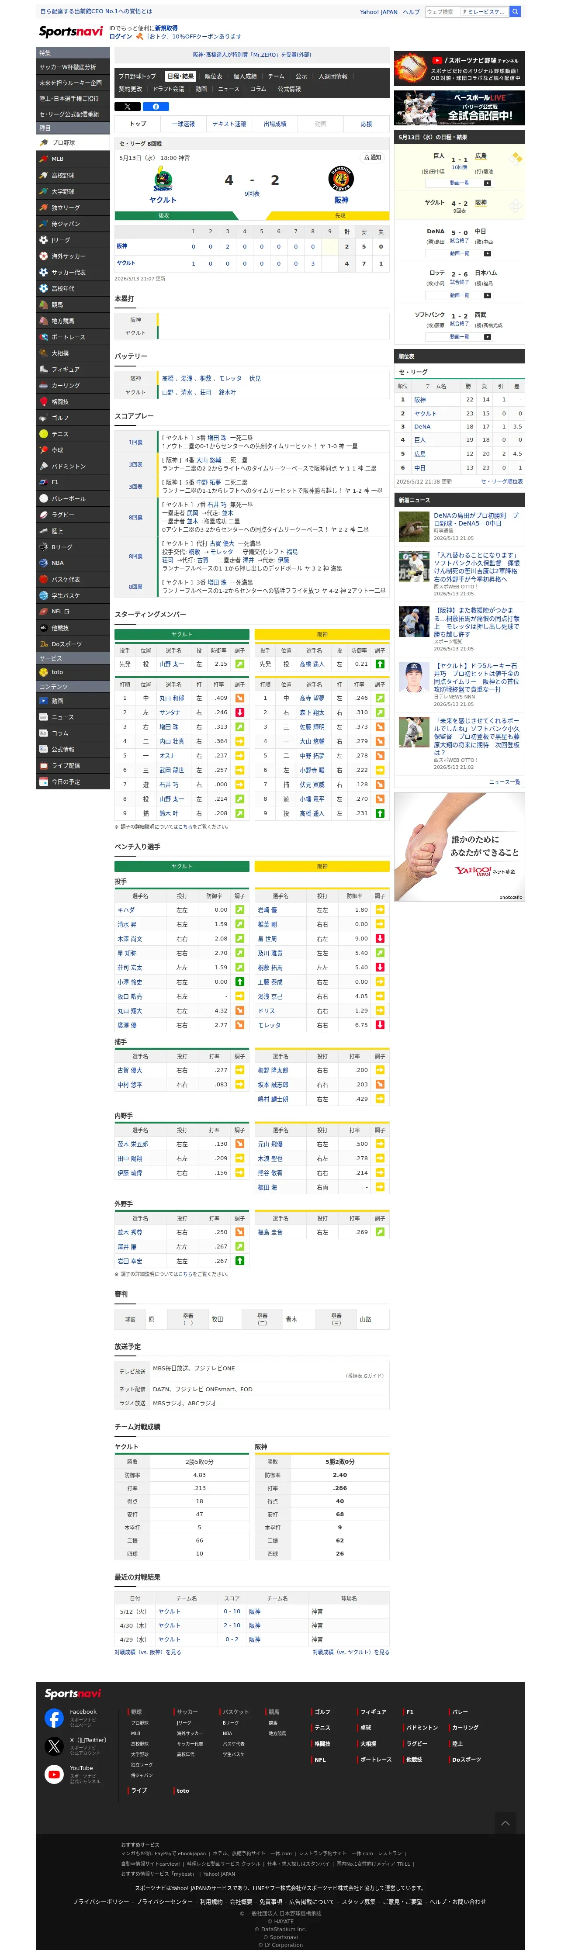
Task: Open the プライバシーポリシー footer link
Action: [100, 1902]
